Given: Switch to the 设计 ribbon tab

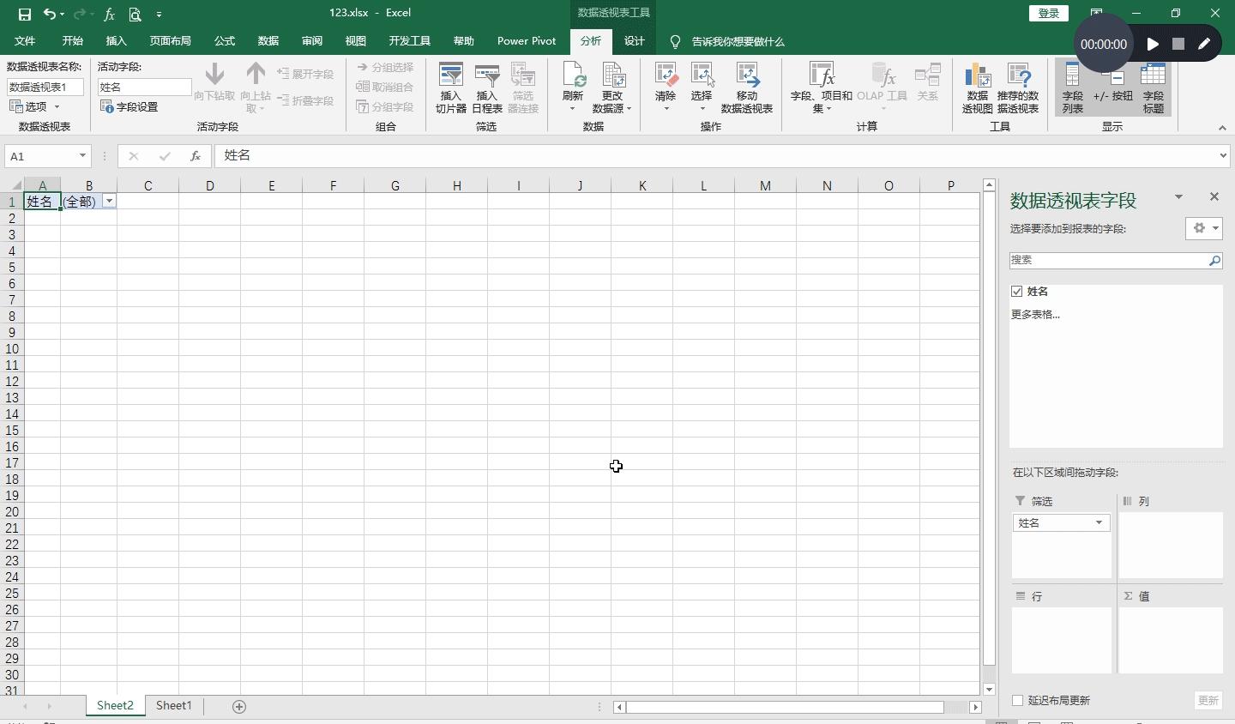Looking at the screenshot, I should [x=634, y=41].
